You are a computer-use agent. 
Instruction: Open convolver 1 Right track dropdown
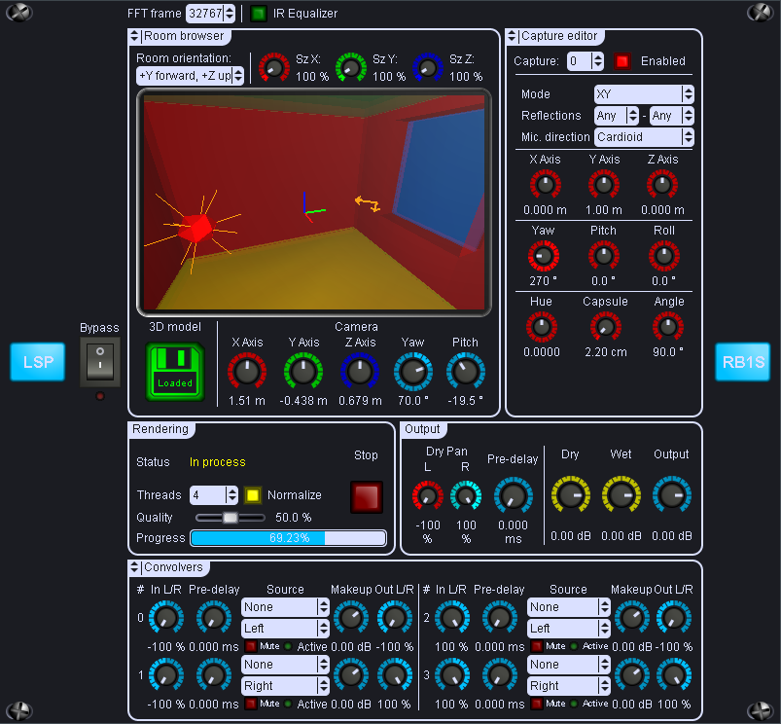coord(285,686)
